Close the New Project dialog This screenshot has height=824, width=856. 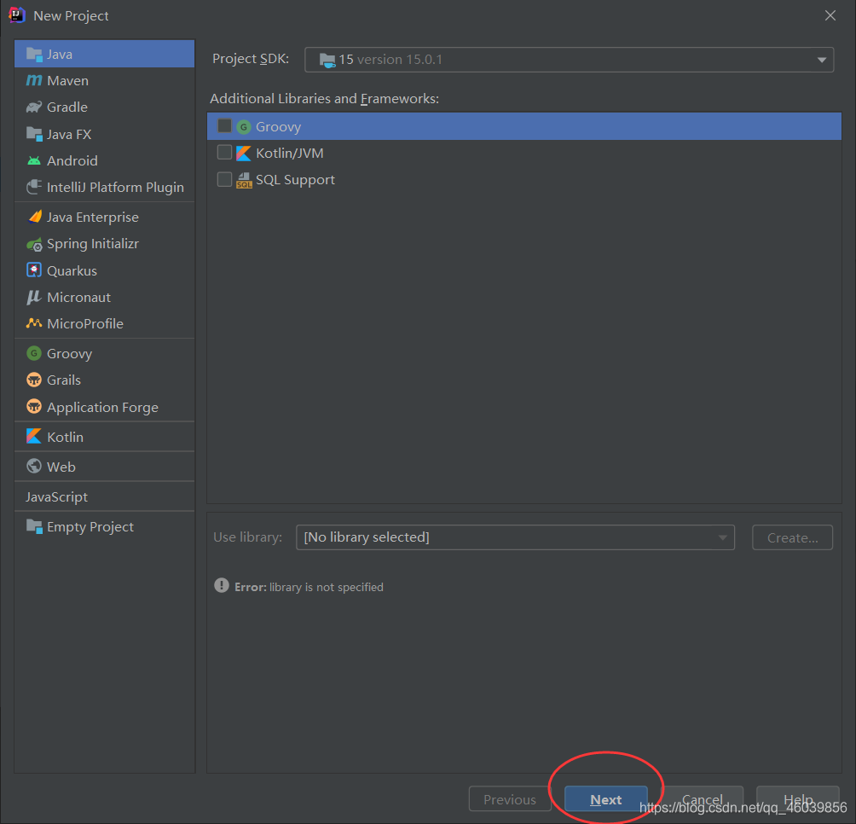coord(830,15)
